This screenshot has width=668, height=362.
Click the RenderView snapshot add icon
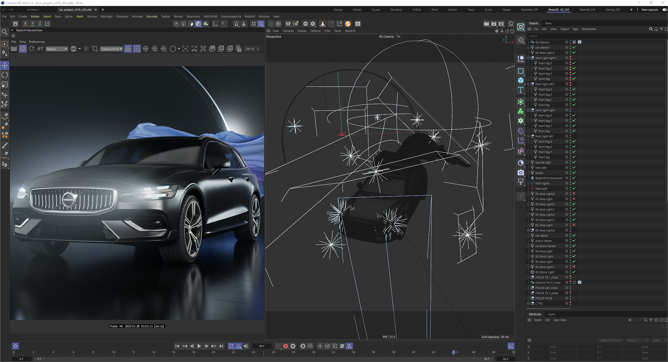[221, 49]
